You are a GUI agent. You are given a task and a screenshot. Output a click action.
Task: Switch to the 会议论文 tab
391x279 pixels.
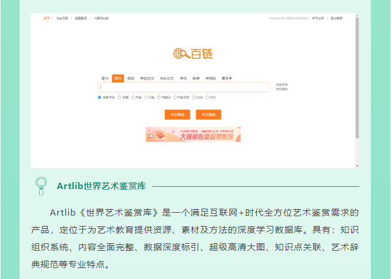pos(167,78)
